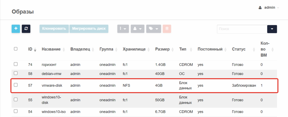This screenshot has height=117, width=288.
Task: Open the admin account dropdown arrow
Action: 278,8
